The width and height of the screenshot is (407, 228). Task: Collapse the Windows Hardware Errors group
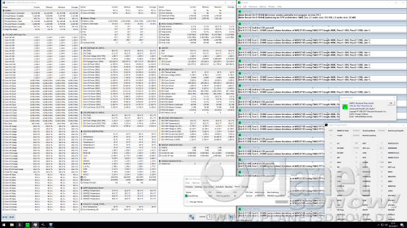click(x=160, y=161)
